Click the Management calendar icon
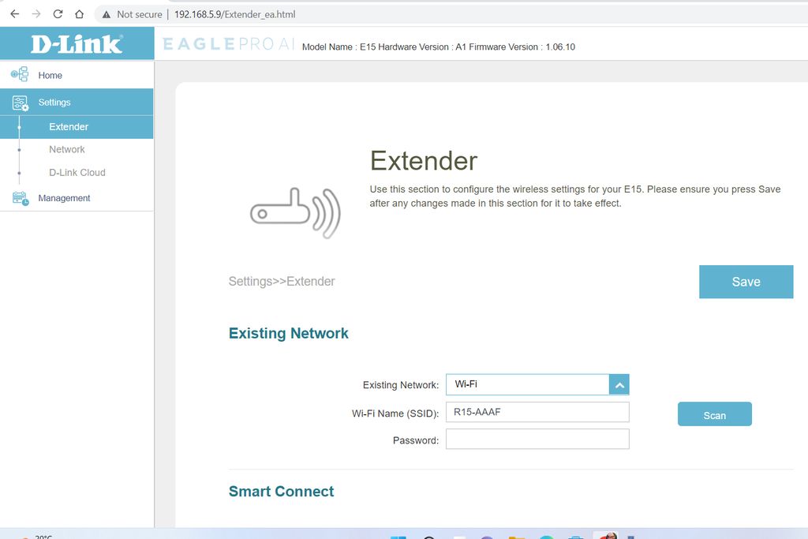Viewport: 808px width, 539px height. tap(20, 198)
